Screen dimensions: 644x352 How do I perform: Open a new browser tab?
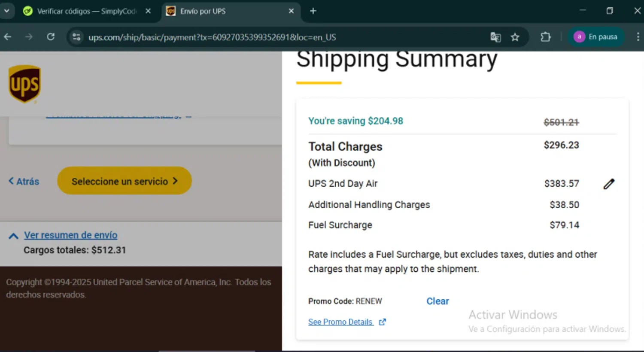tap(313, 11)
